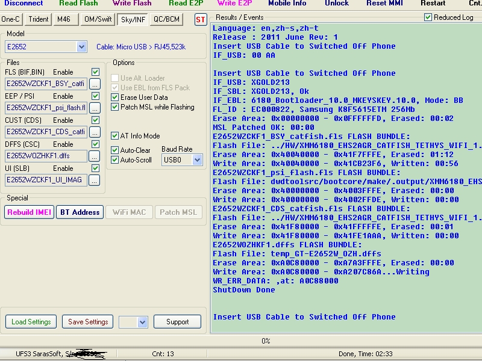
Task: Toggle FLS (BIF,BIN) Enable checkbox
Action: (x=95, y=72)
